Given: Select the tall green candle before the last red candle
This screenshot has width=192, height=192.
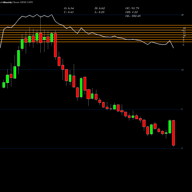Looking at the screenshot, I should tap(170, 127).
